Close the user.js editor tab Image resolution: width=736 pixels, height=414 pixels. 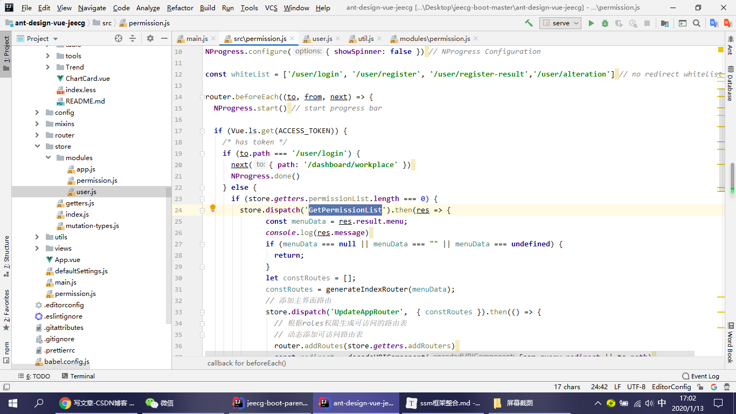(x=338, y=38)
